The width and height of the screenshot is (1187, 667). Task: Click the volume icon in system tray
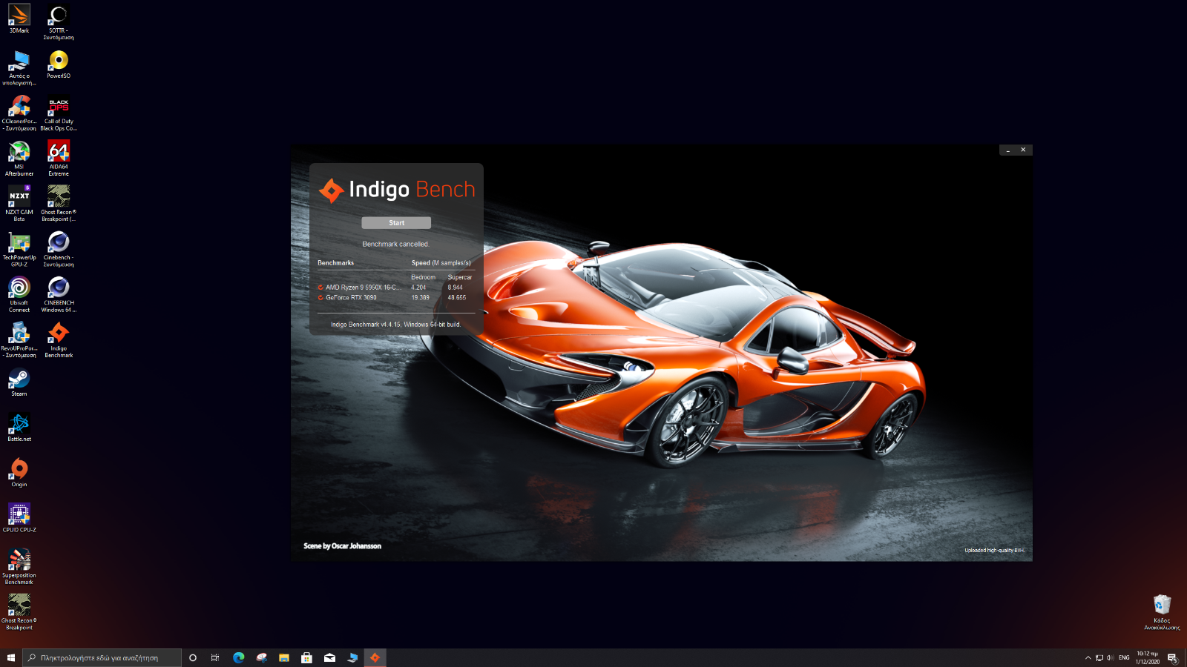click(x=1111, y=657)
